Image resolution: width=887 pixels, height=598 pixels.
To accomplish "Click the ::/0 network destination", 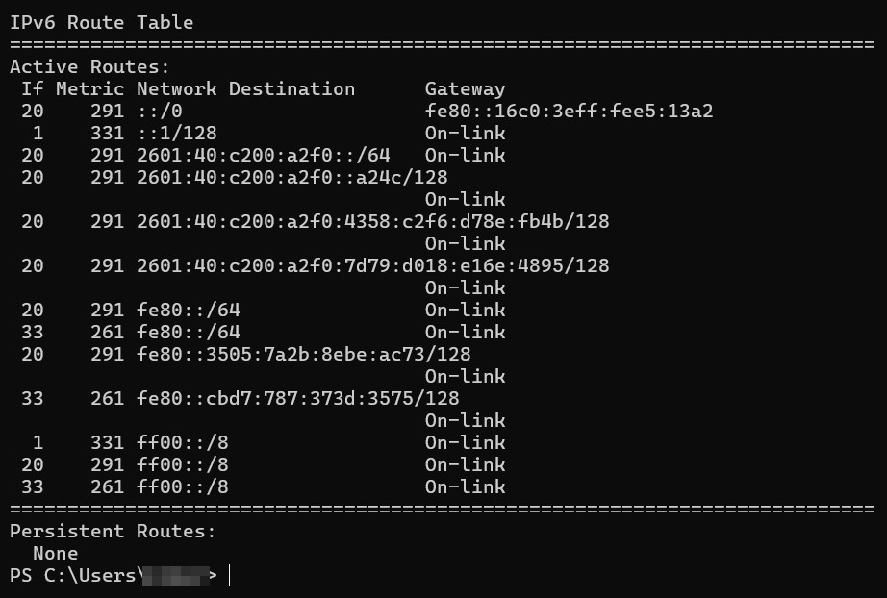I will [159, 111].
